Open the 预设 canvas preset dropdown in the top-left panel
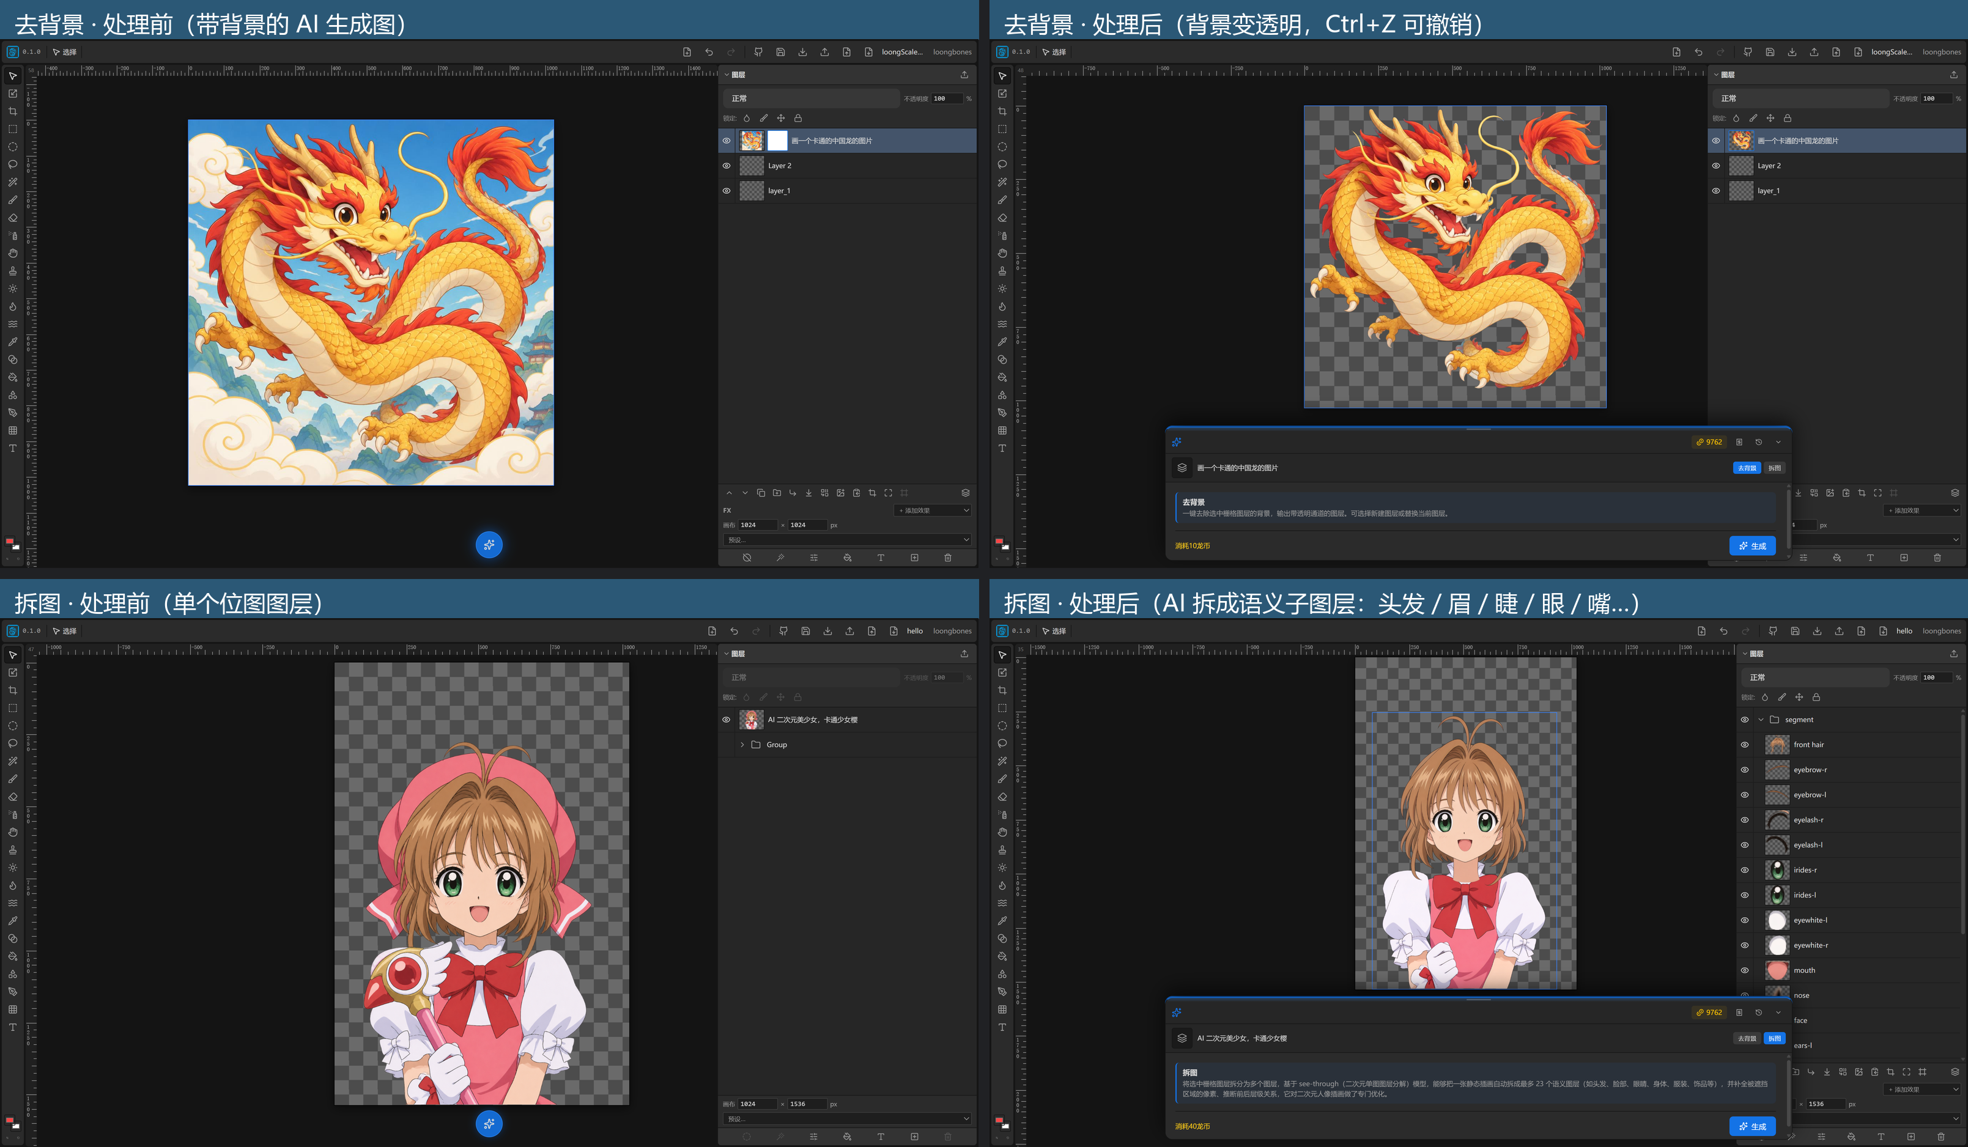1968x1147 pixels. point(848,539)
